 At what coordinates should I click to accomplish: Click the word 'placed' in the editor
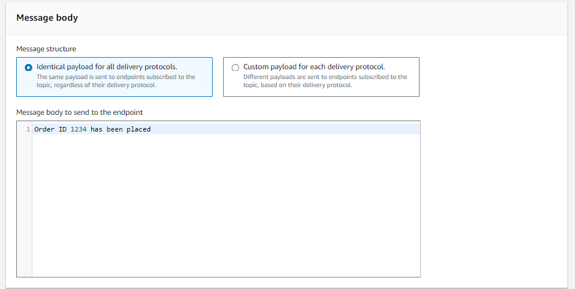(139, 129)
